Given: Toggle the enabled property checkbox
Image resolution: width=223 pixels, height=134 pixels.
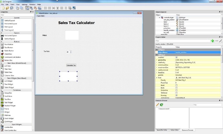Looking at the screenshot, I should click(x=176, y=57).
